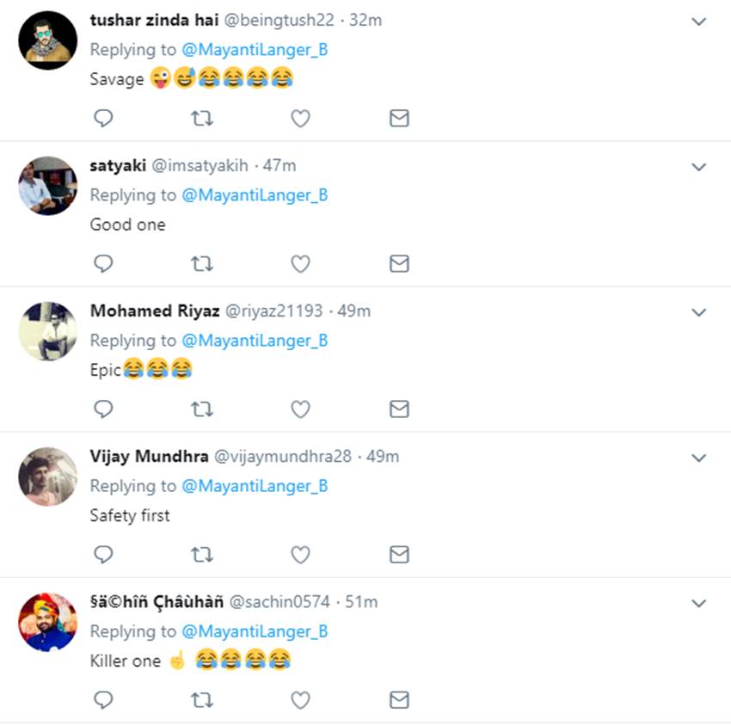731x726 pixels.
Task: Send satyaki's tweet via direct message
Action: click(x=399, y=263)
